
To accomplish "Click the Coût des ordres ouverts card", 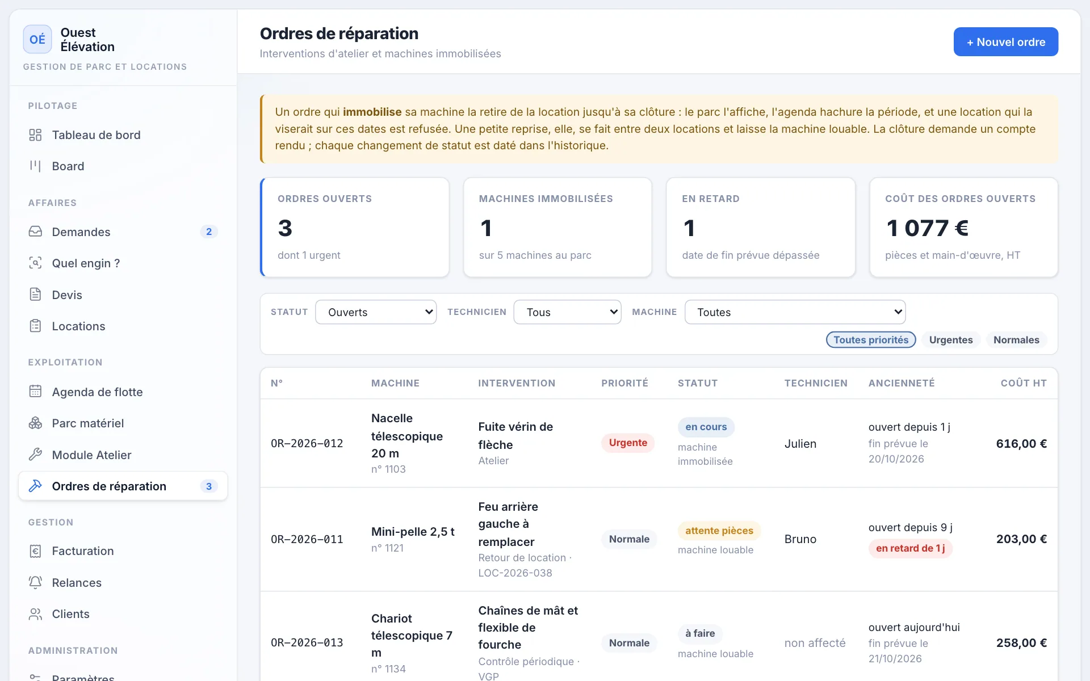I will tap(963, 228).
